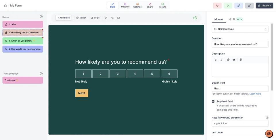Select the '1. Hello' block
Screen dimensions: 276x140
[x=22, y=24]
